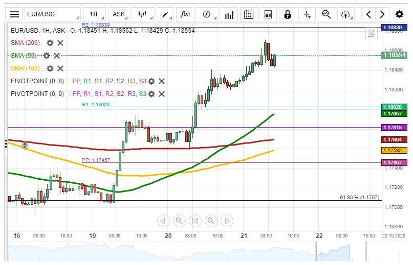The image size is (413, 265).
Task: Change the 1H timeframe dropdown
Action: tap(94, 14)
